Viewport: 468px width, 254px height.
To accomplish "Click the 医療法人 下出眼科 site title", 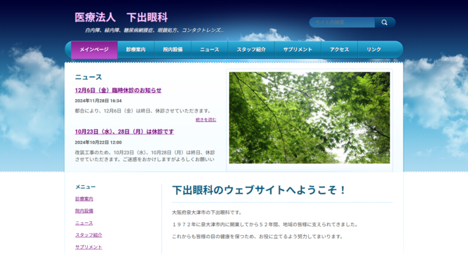I will point(121,17).
